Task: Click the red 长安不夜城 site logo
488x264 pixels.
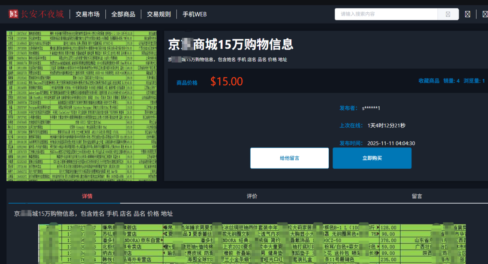Action: tap(36, 14)
